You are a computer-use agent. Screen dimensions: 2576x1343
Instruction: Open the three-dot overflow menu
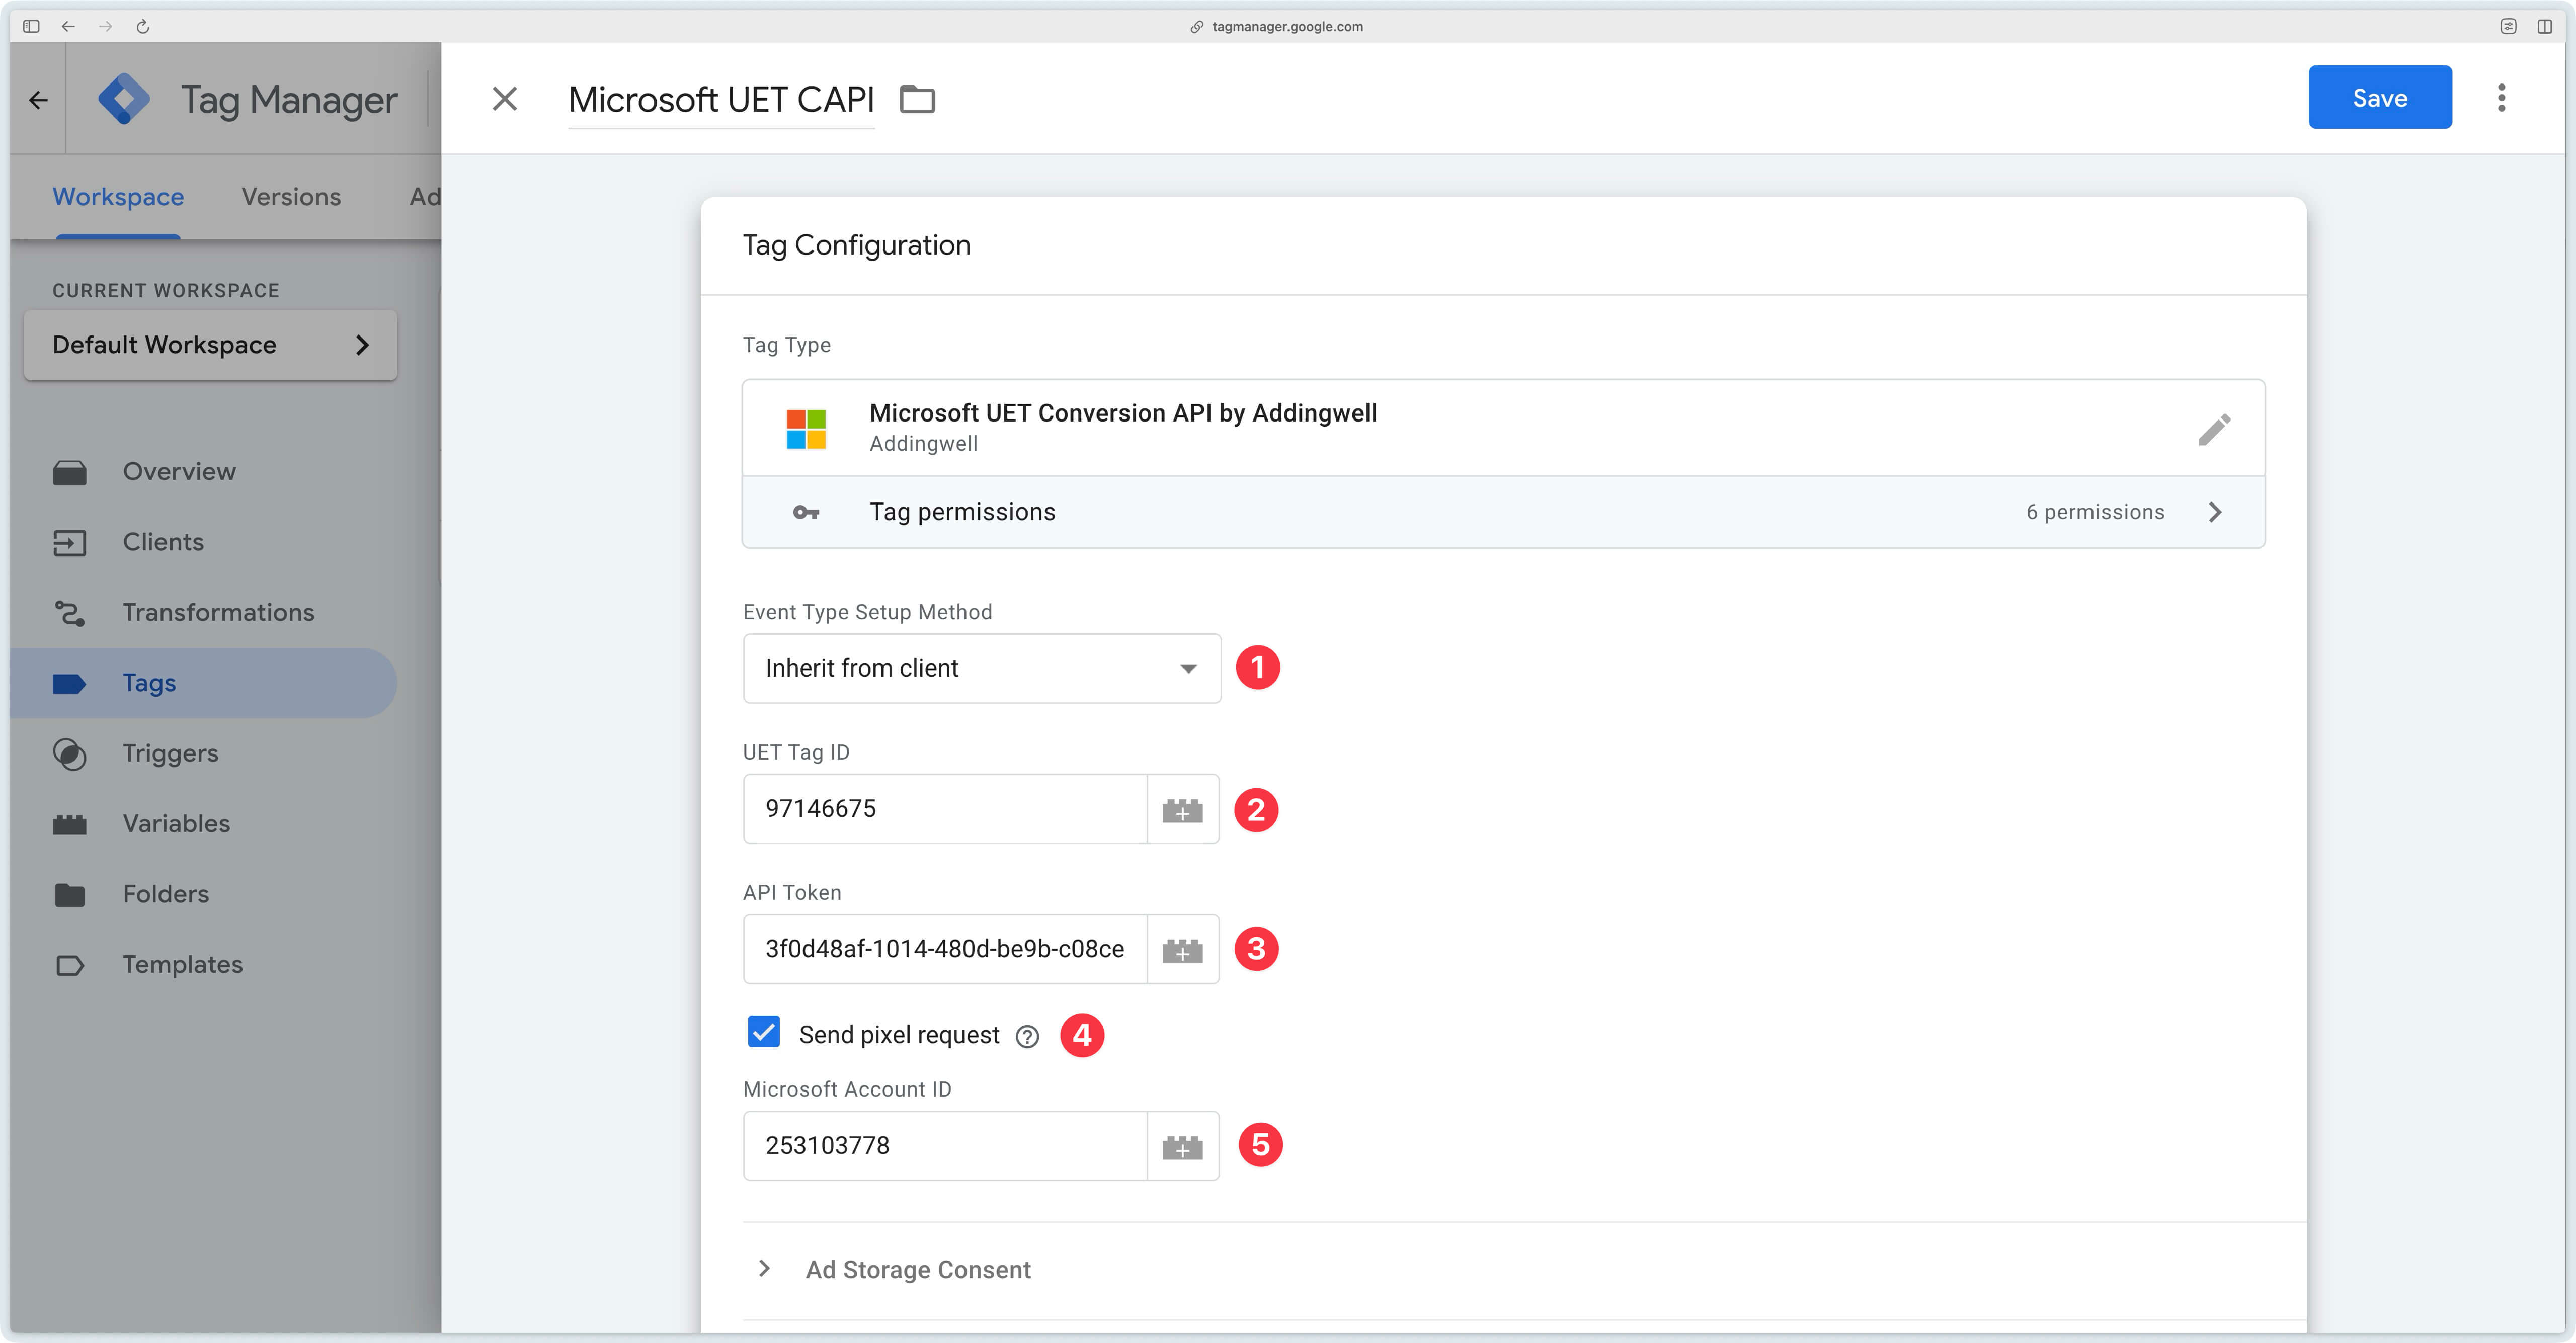(2501, 97)
